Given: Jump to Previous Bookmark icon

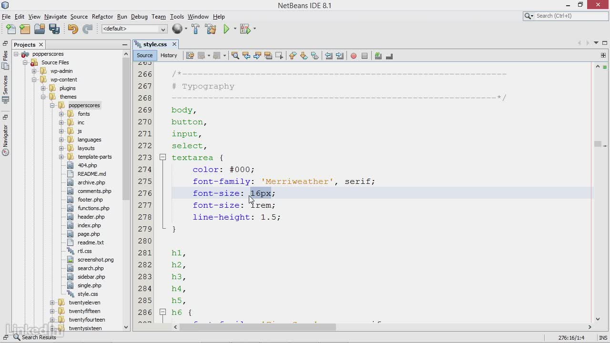Looking at the screenshot, I should (293, 56).
